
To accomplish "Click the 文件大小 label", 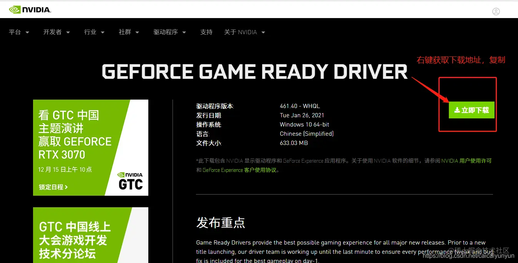I will coord(209,143).
